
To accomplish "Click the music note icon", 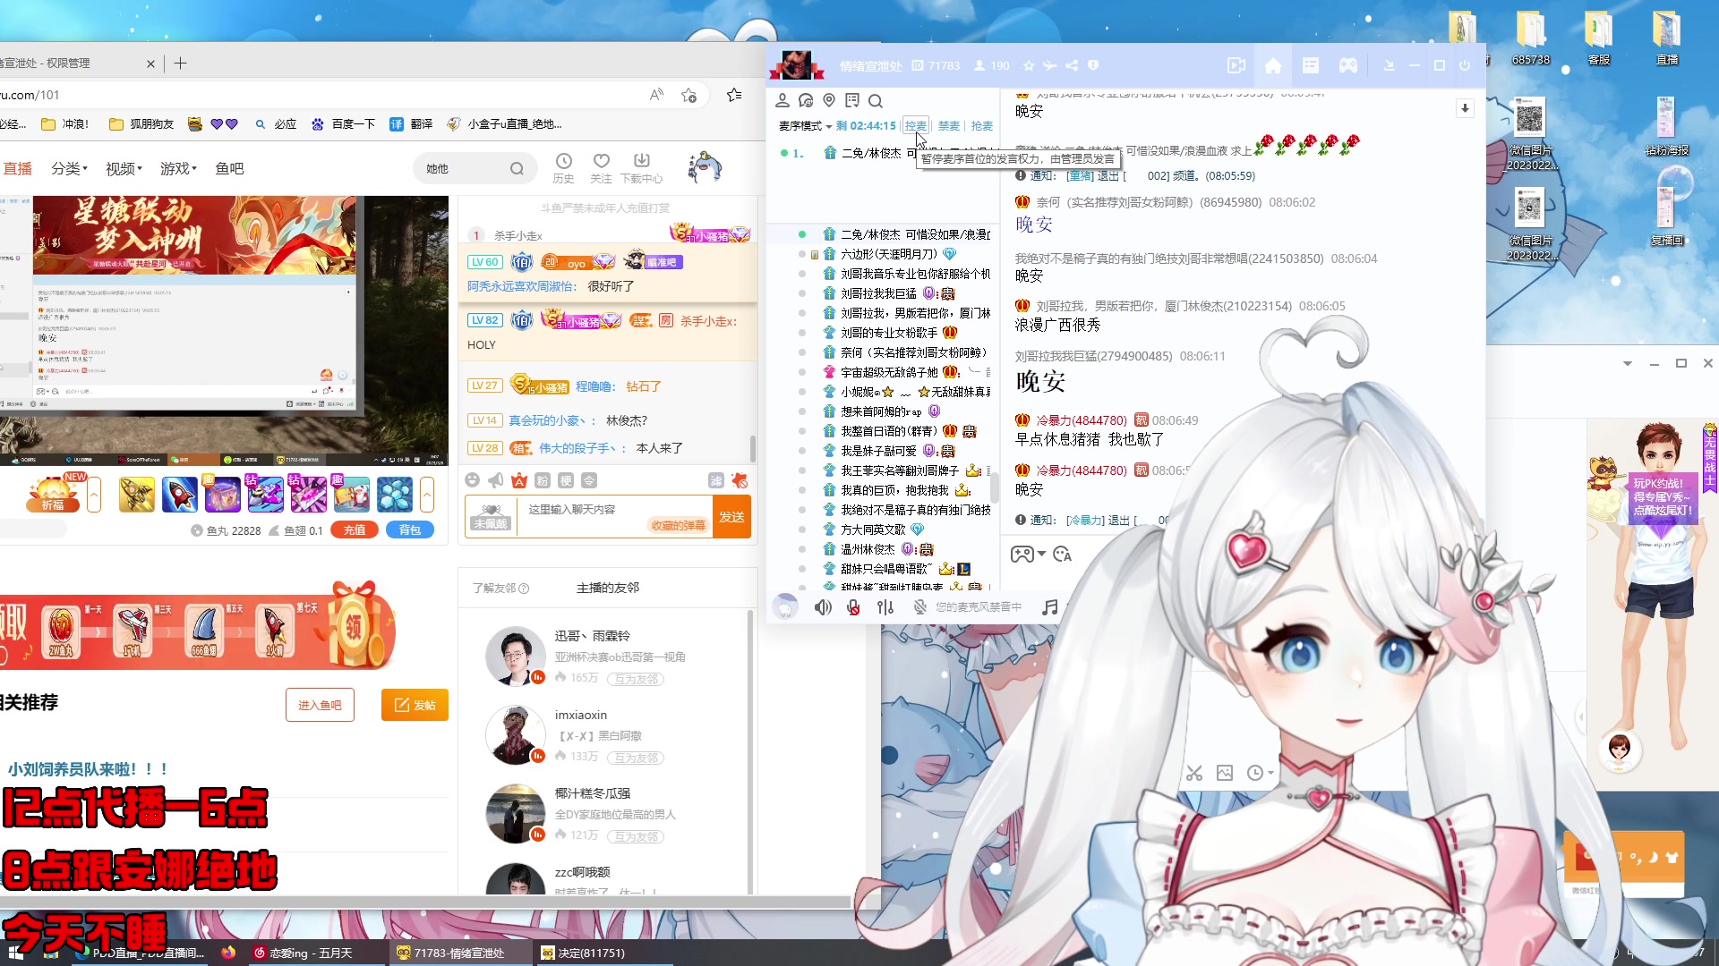I will point(1050,607).
